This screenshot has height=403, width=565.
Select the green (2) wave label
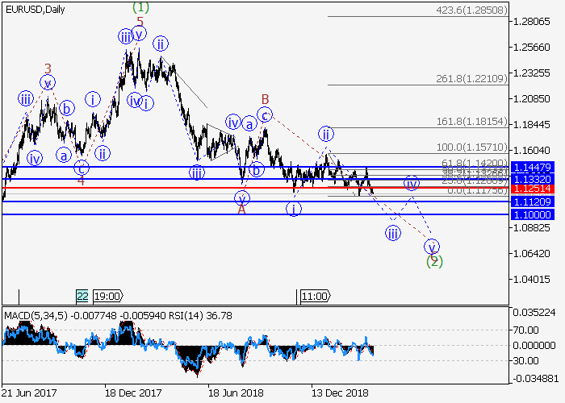tap(433, 260)
